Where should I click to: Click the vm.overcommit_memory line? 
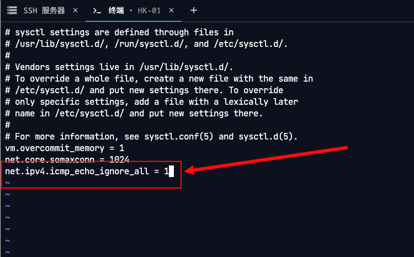(x=65, y=148)
